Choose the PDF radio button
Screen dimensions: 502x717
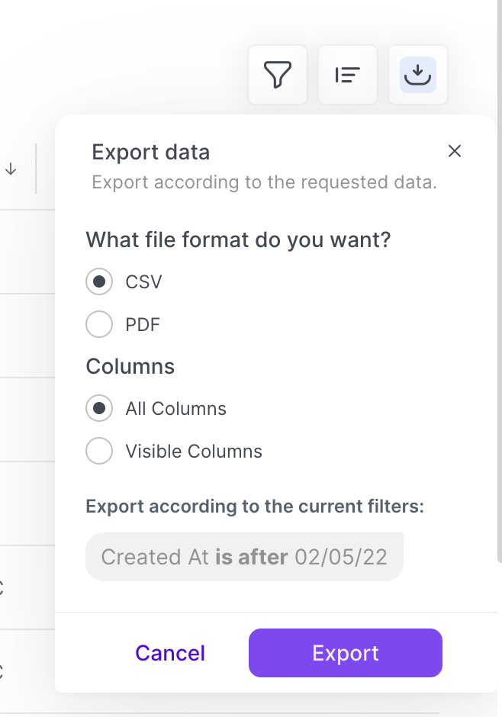pos(99,325)
